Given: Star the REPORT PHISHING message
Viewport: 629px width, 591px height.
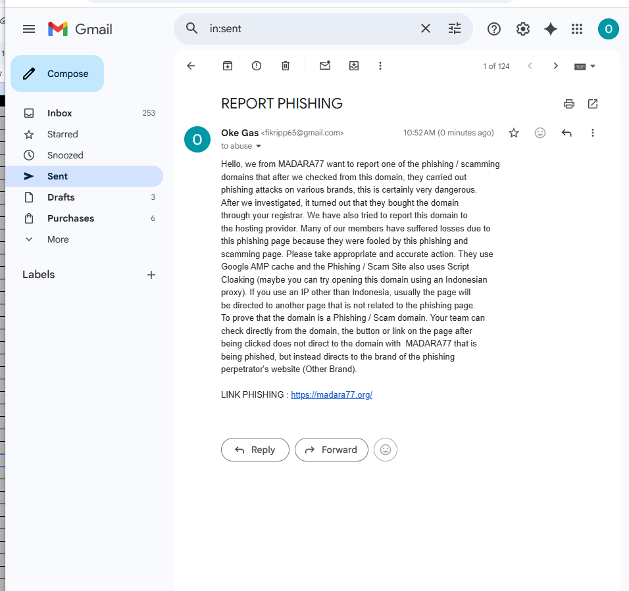Looking at the screenshot, I should click(514, 133).
